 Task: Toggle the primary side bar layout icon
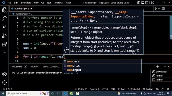(139, 3)
